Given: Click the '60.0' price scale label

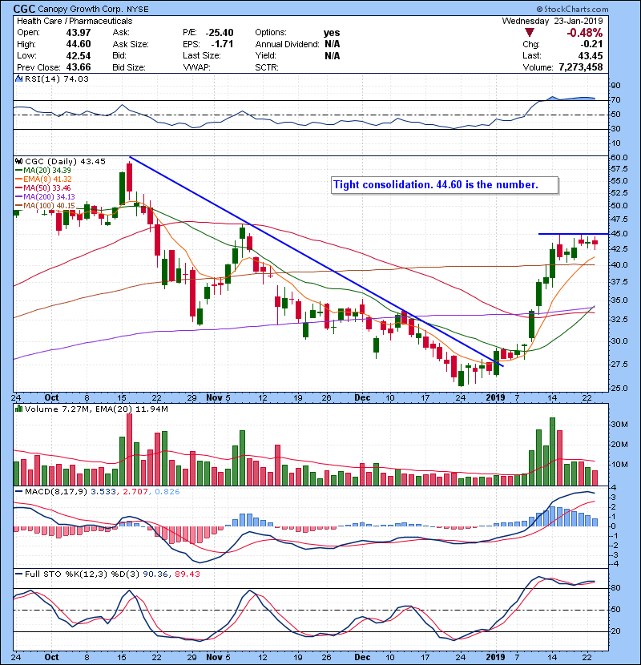Looking at the screenshot, I should point(619,157).
